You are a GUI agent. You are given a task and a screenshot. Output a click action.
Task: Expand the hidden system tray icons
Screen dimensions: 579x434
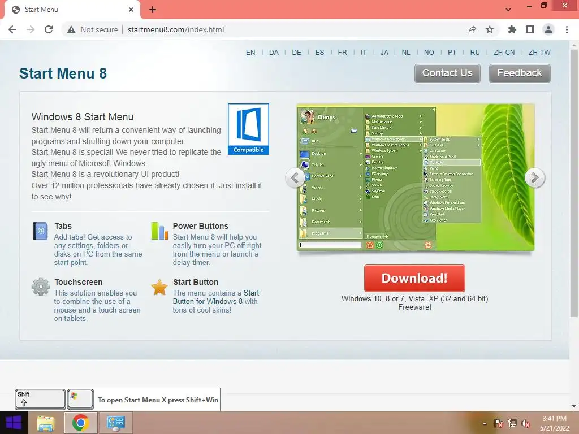tap(485, 423)
